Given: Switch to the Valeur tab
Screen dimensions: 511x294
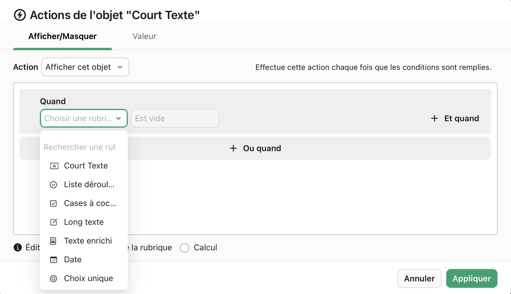Looking at the screenshot, I should 144,36.
